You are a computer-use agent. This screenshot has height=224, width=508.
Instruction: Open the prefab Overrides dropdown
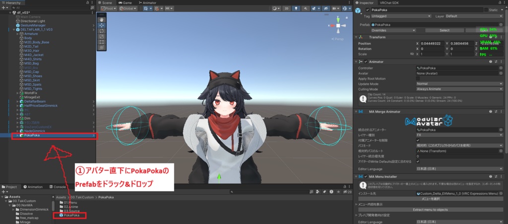[x=393, y=30]
